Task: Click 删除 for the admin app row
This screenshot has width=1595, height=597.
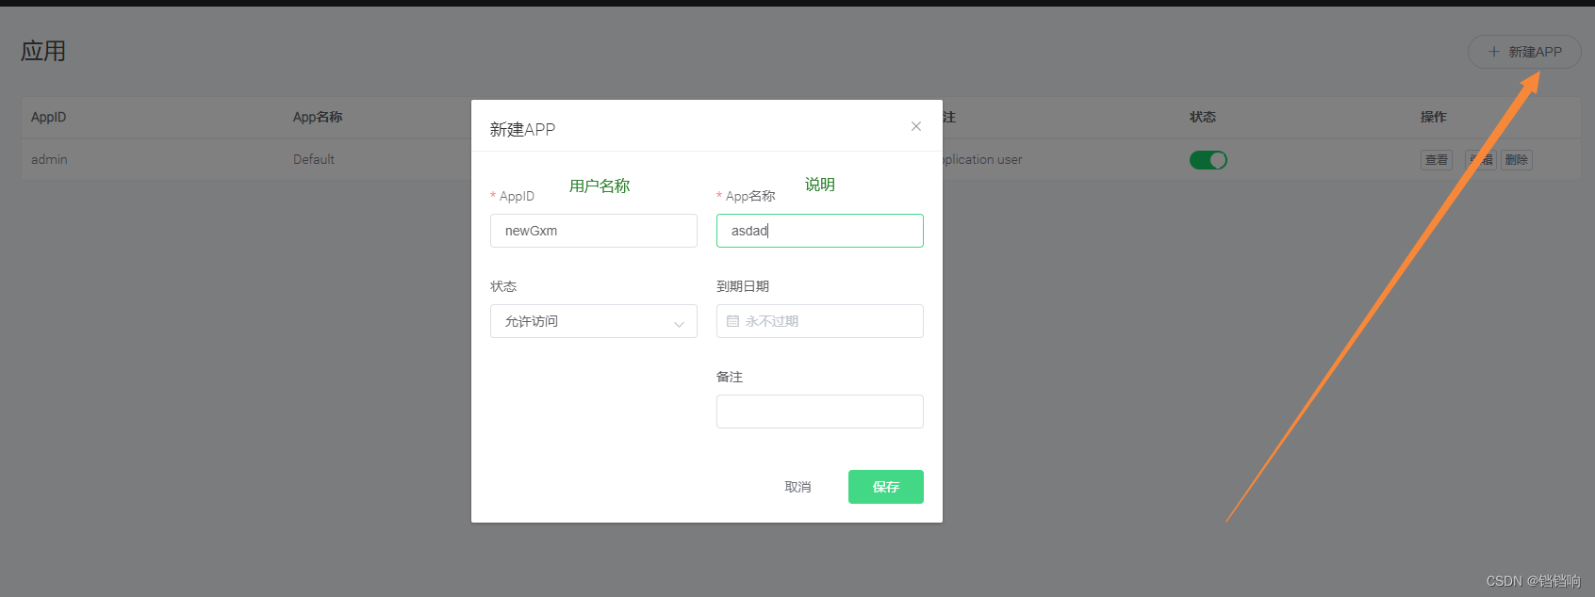Action: point(1517,160)
